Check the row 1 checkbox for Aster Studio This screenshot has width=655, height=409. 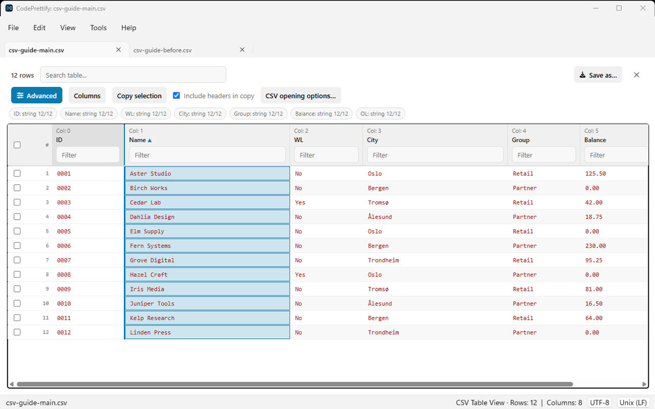(17, 173)
